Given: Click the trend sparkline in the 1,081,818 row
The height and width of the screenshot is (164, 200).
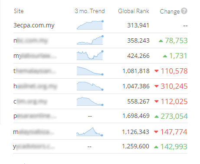Looking at the screenshot, I should coord(90,71).
